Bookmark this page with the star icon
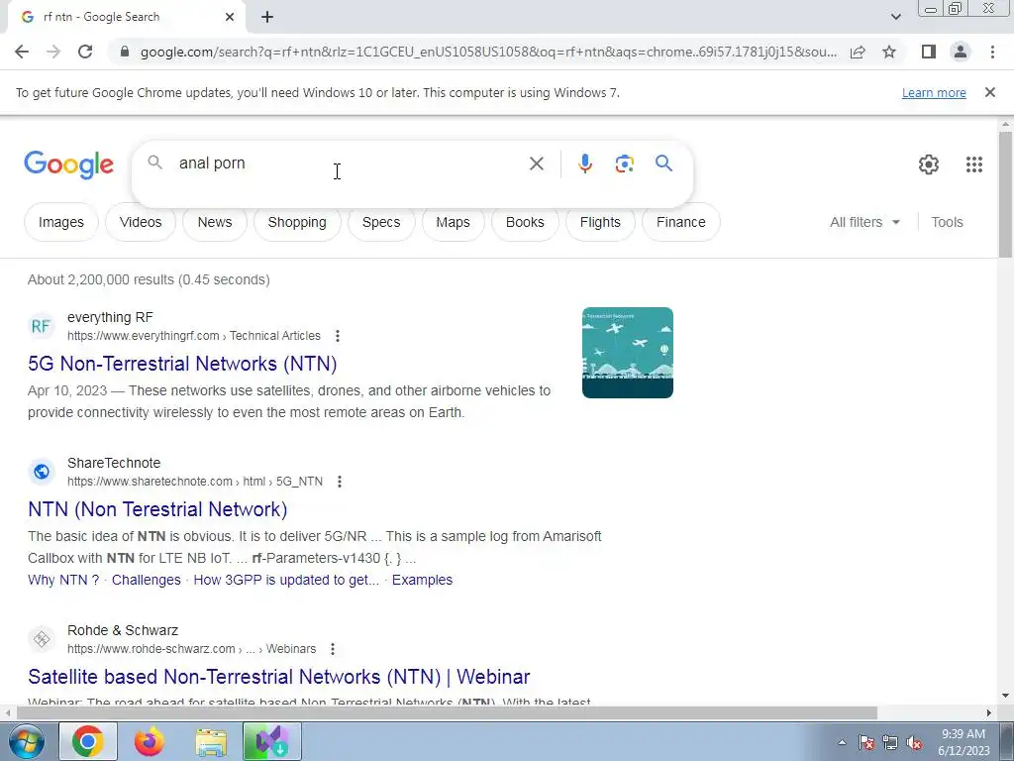Screen dimensions: 1014x761 (889, 52)
